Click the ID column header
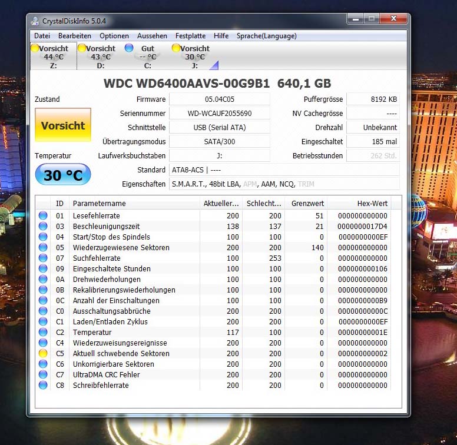The width and height of the screenshot is (457, 445). pos(59,203)
